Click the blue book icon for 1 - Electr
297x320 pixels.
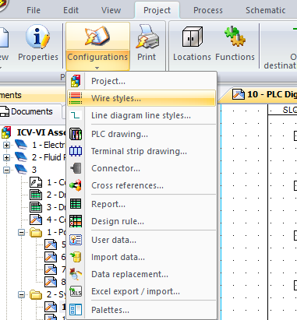click(x=21, y=145)
